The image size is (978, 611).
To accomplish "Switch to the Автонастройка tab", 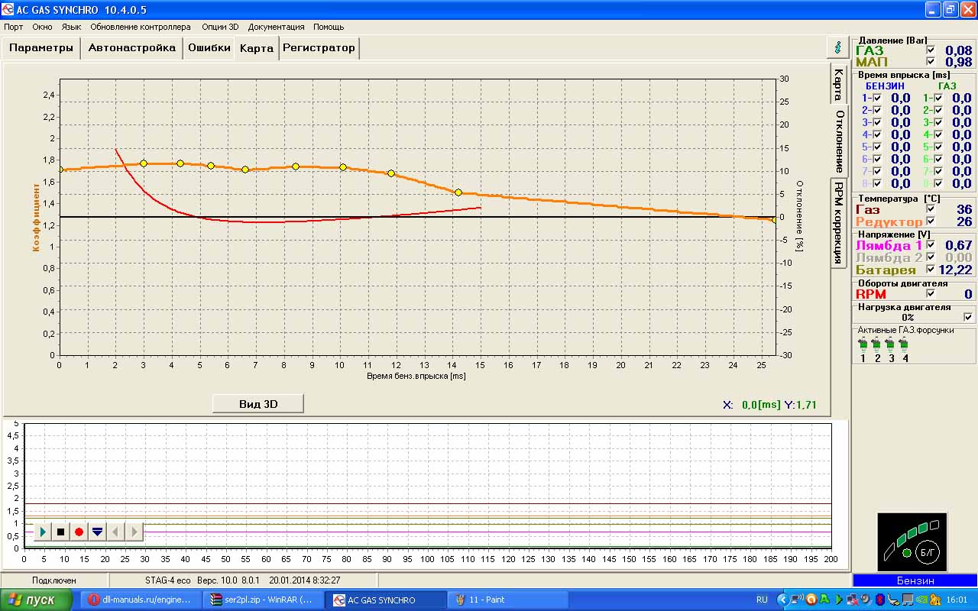I will coord(131,47).
